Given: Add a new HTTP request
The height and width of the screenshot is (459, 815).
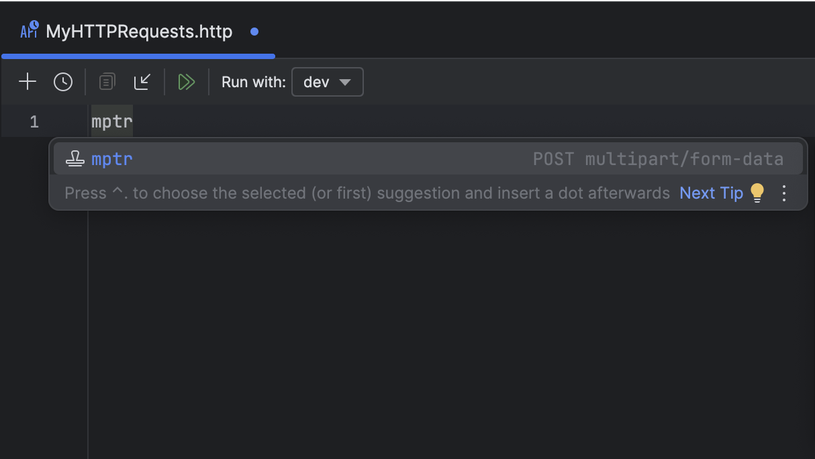Looking at the screenshot, I should coord(28,81).
